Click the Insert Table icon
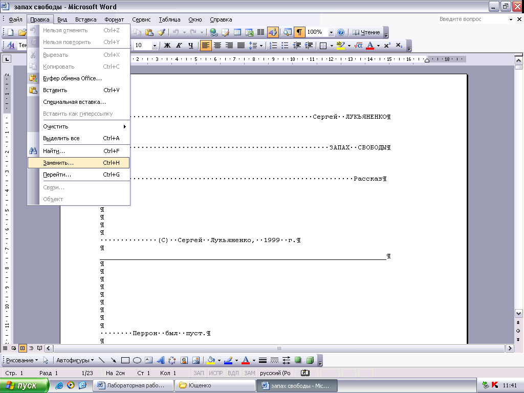Screen dimensions: 524x393 (x=237, y=32)
